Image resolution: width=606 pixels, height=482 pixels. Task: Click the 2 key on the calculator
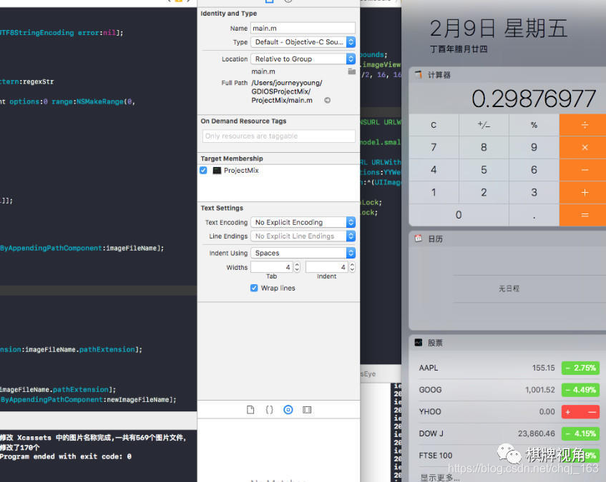(x=484, y=192)
